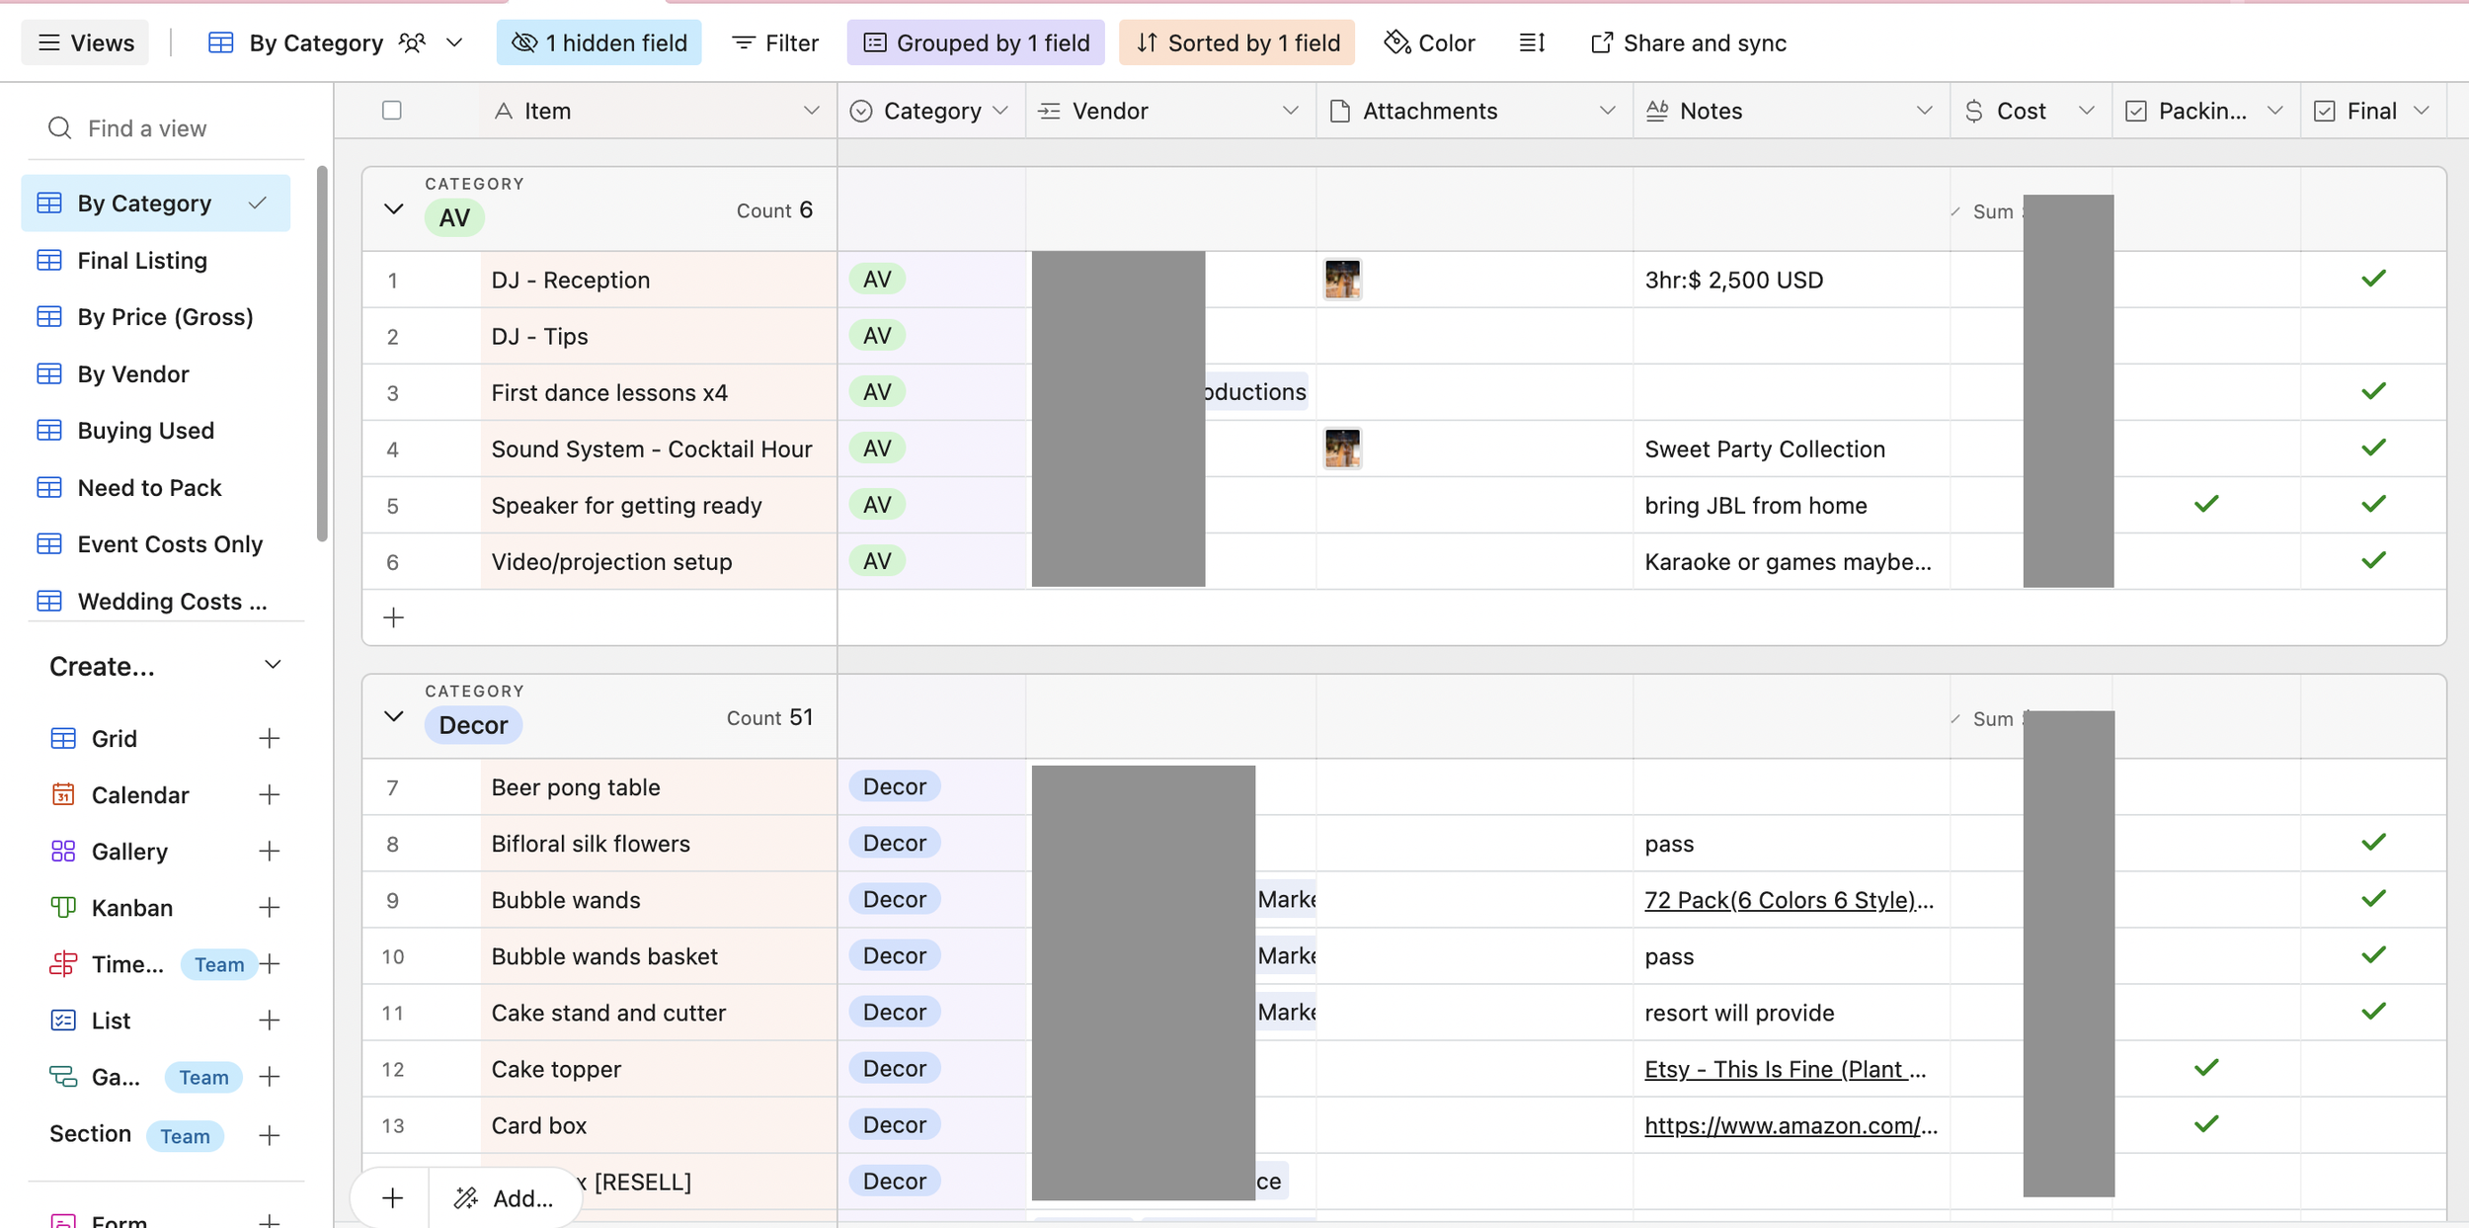Screen dimensions: 2469x1228
Task: Collapse the AV category group
Action: click(393, 209)
